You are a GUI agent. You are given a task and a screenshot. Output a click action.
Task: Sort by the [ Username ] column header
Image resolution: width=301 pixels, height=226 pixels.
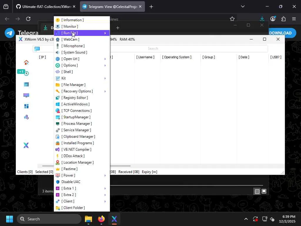tap(145, 57)
